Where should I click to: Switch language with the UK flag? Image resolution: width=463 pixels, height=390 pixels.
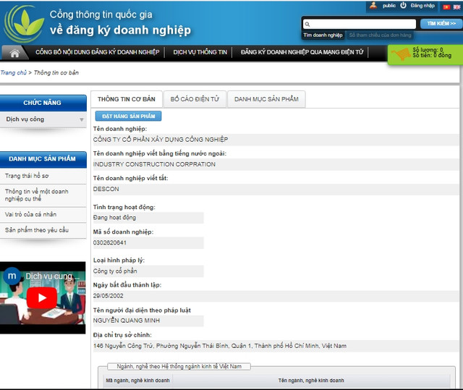[x=457, y=6]
